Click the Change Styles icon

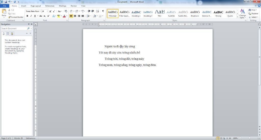pyautogui.click(x=243, y=12)
